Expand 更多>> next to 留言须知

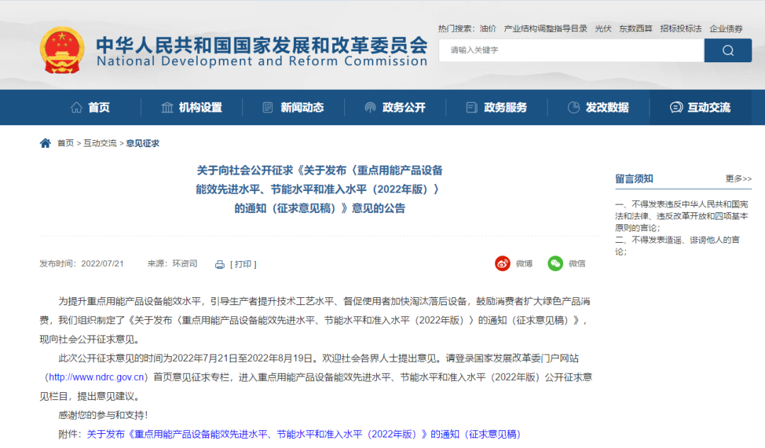[x=738, y=179]
